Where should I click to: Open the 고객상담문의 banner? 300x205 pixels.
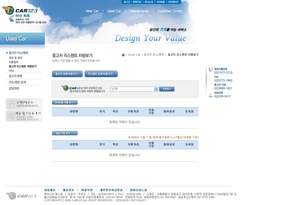pyautogui.click(x=24, y=104)
